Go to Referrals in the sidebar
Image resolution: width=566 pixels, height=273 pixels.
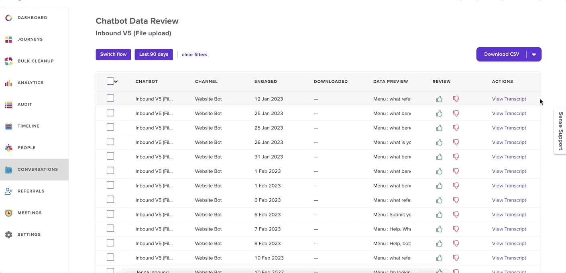click(31, 191)
